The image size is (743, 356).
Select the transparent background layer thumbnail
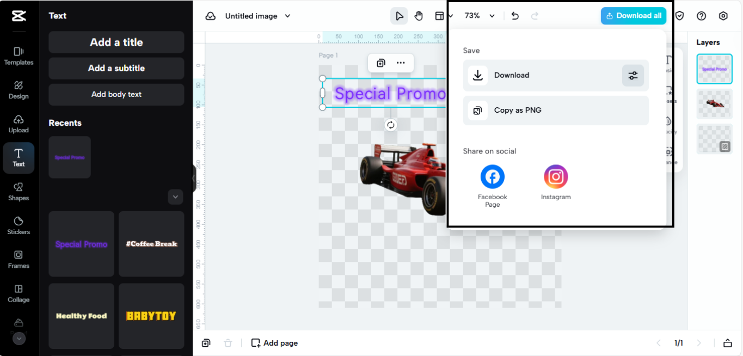714,139
